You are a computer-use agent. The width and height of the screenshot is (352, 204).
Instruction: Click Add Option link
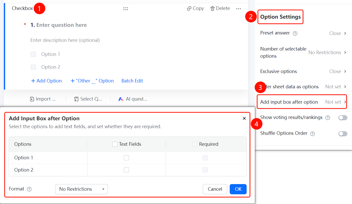click(46, 81)
